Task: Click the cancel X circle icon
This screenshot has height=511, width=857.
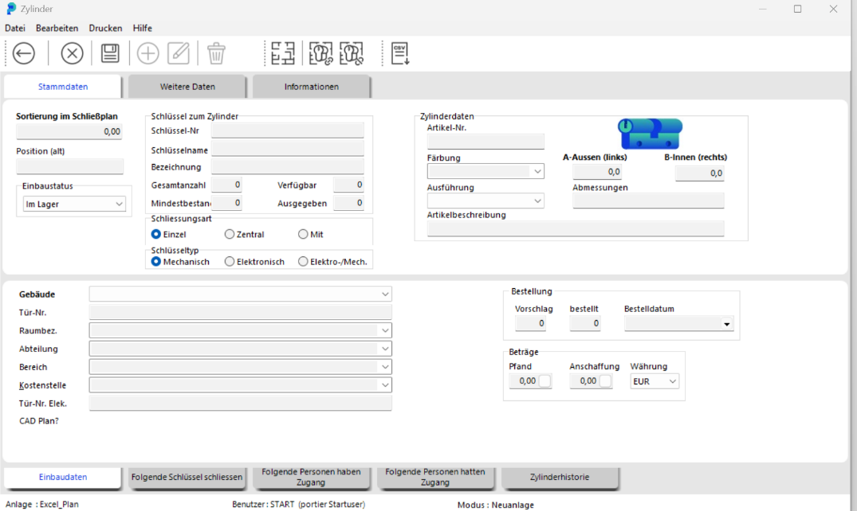Action: pos(72,53)
